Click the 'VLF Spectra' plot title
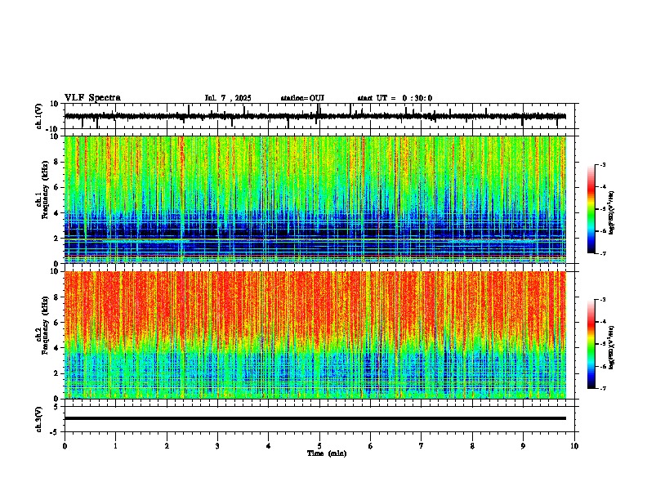Image resolution: width=647 pixels, height=500 pixels. pyautogui.click(x=92, y=98)
